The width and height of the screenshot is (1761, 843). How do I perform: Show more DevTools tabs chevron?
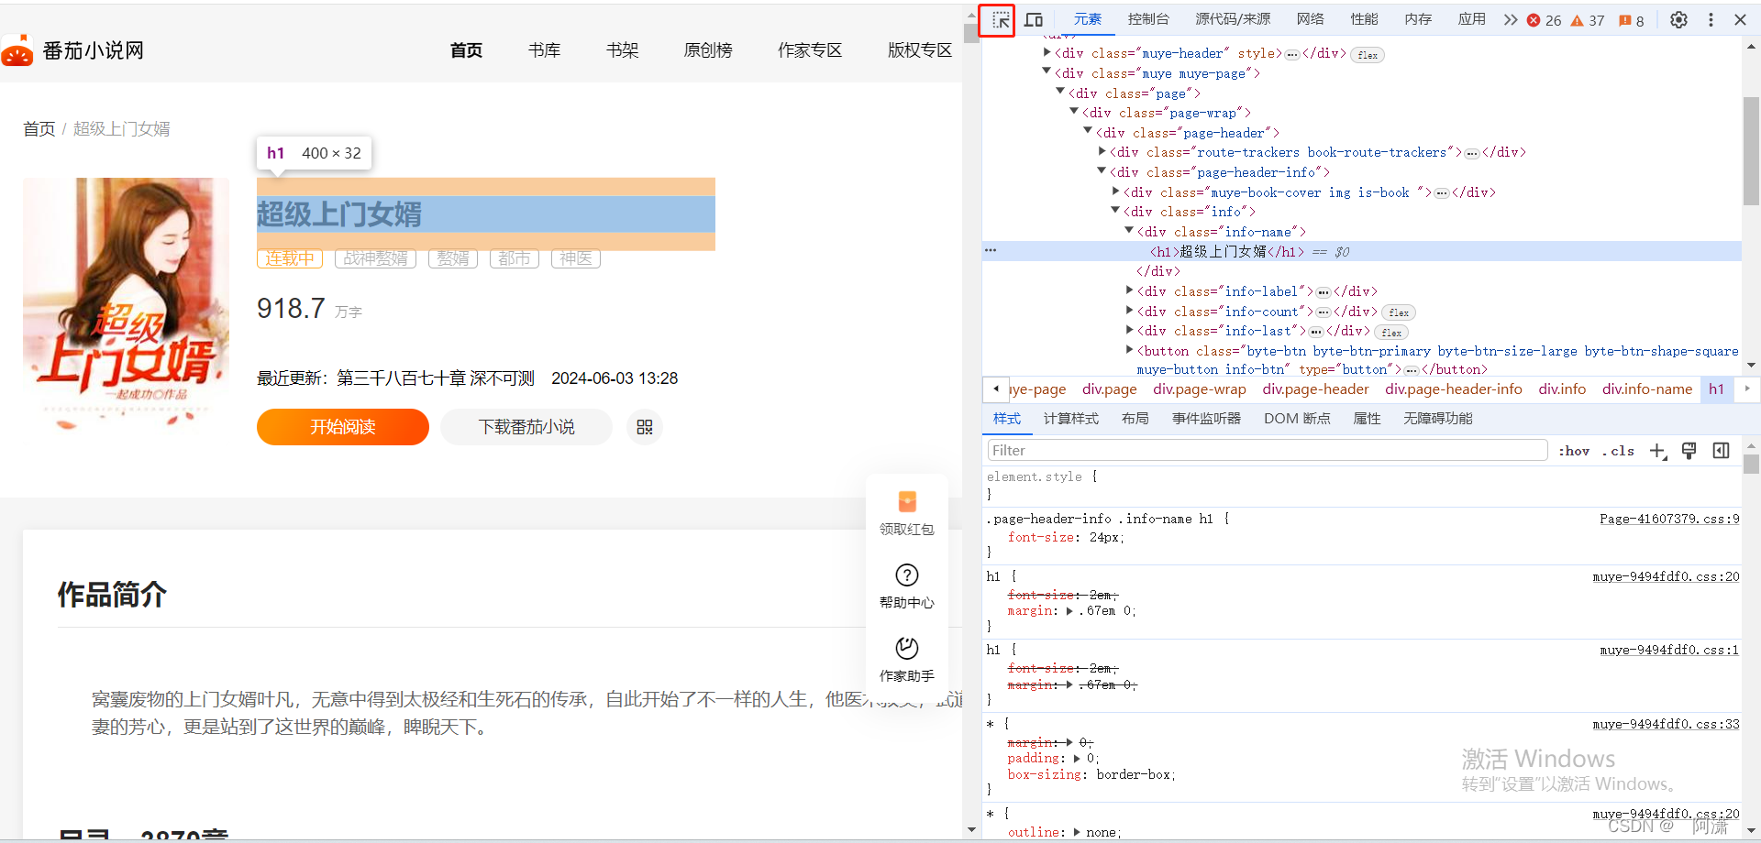pos(1510,20)
